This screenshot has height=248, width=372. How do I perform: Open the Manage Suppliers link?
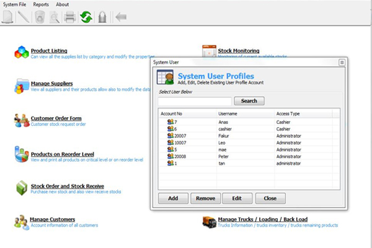(51, 83)
